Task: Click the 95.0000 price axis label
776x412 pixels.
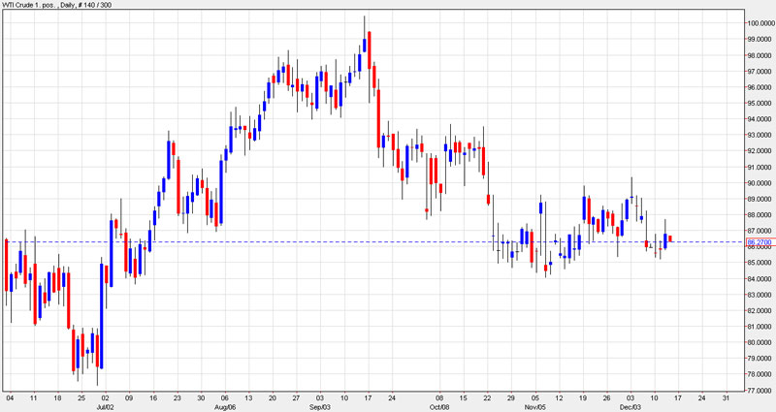Action: point(760,104)
